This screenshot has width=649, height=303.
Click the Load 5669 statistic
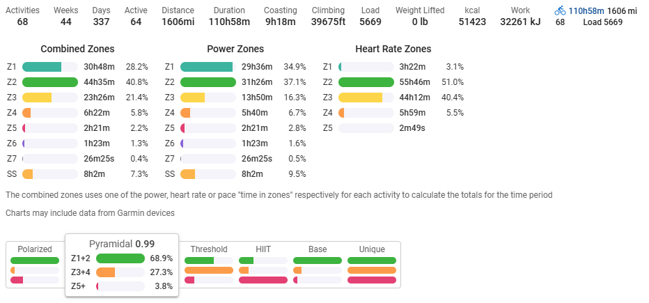[x=370, y=22]
